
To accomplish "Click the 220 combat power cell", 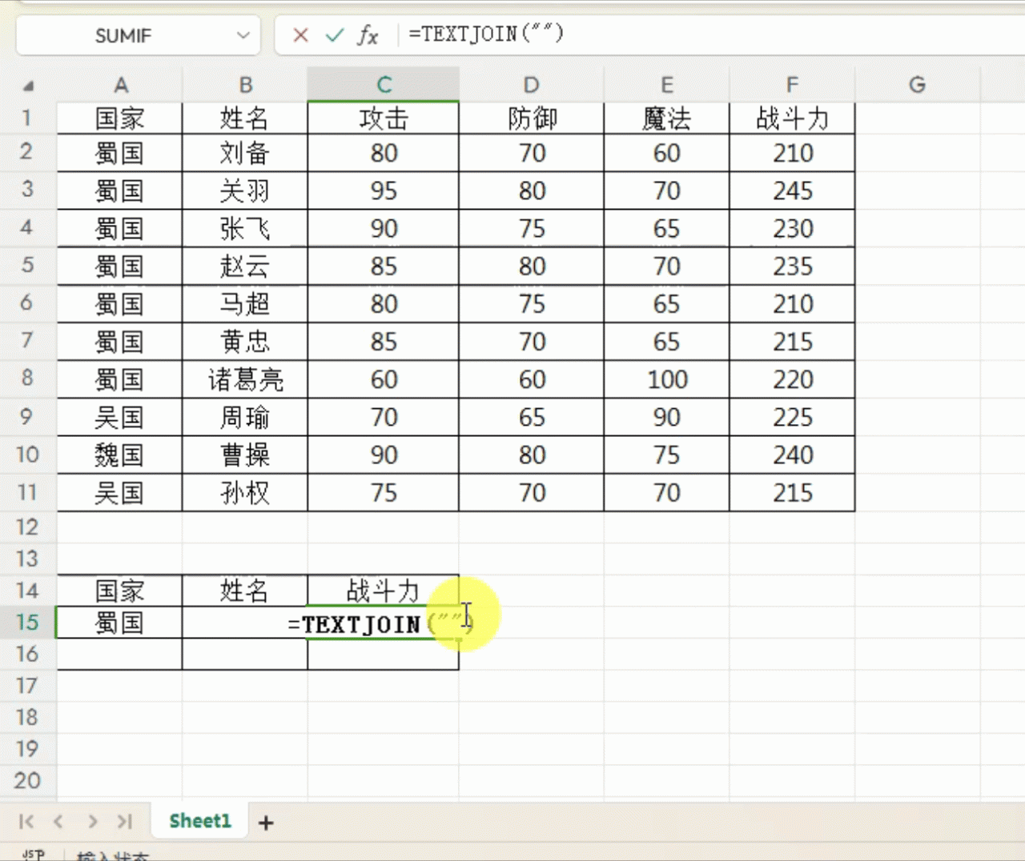I will click(x=792, y=379).
